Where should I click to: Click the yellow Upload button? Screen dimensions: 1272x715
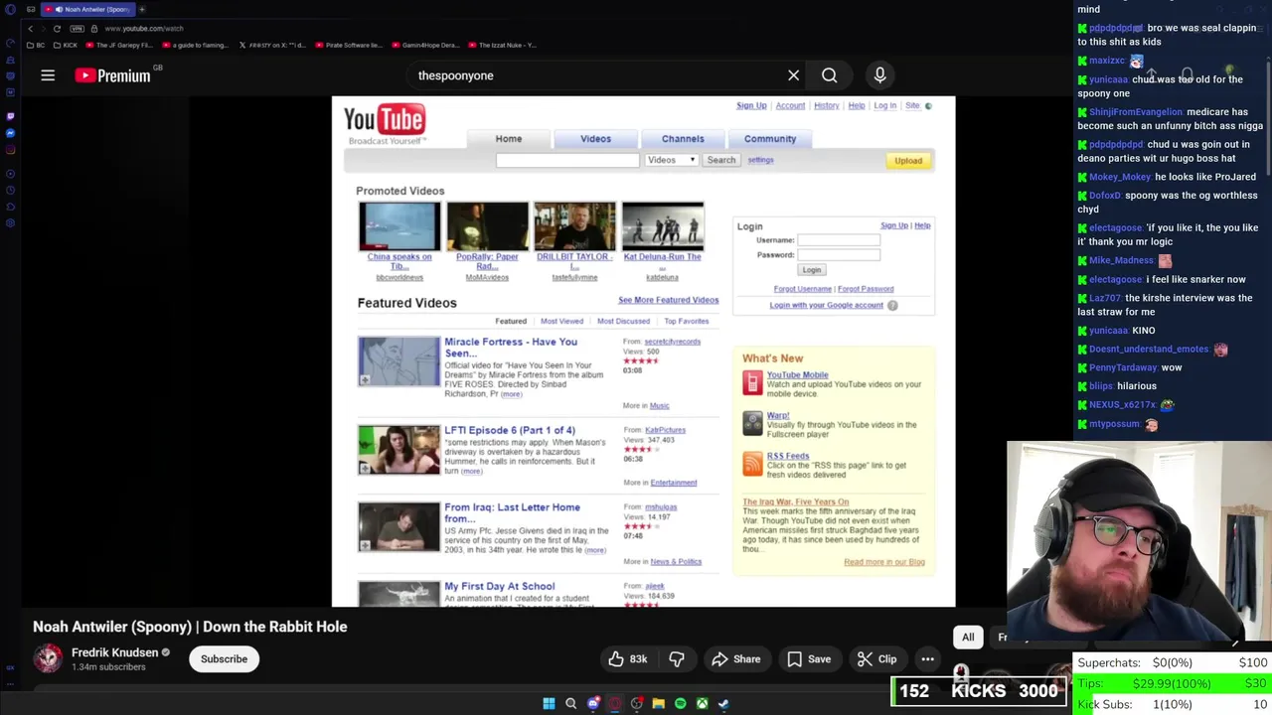coord(907,161)
